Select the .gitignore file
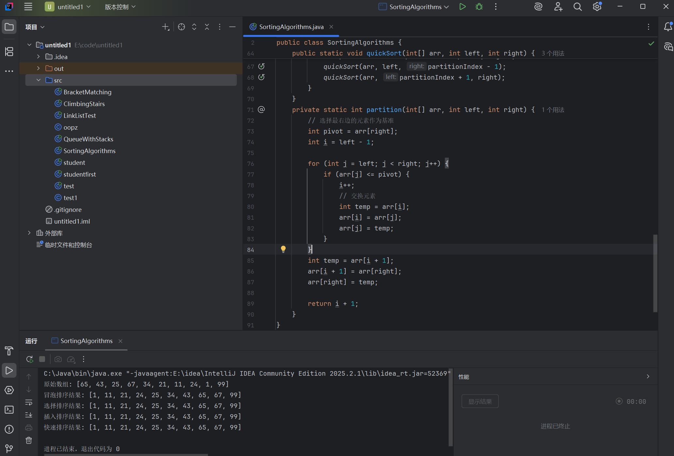 68,210
